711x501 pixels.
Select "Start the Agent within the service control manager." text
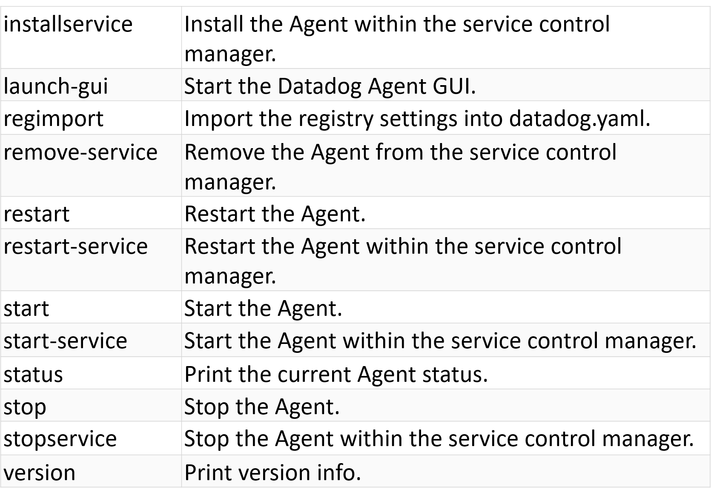[x=440, y=341]
